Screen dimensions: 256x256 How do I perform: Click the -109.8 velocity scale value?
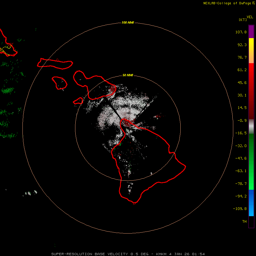coord(240,209)
